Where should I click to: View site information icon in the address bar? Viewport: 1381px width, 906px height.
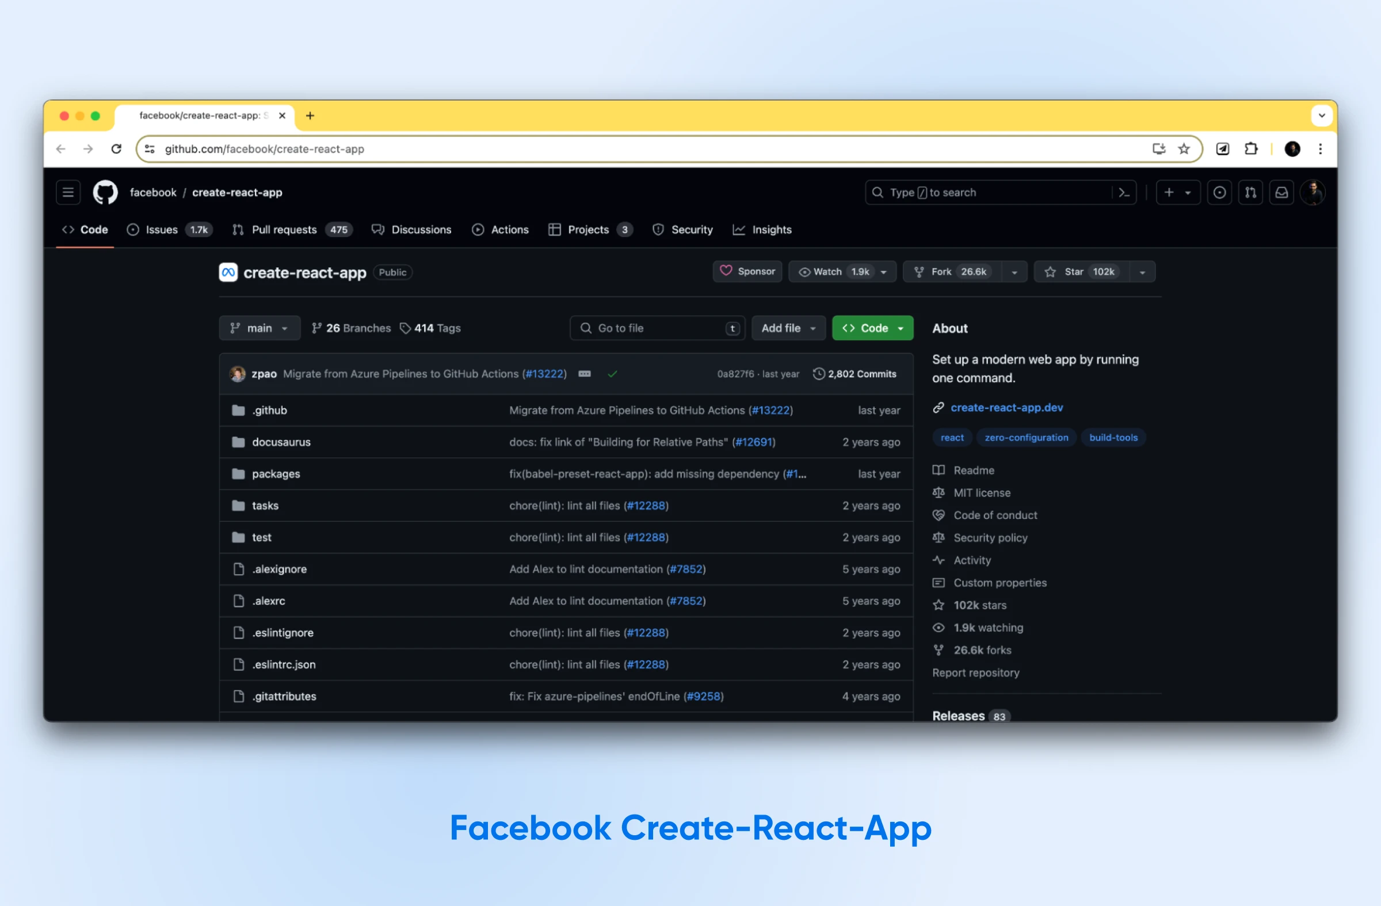[150, 149]
